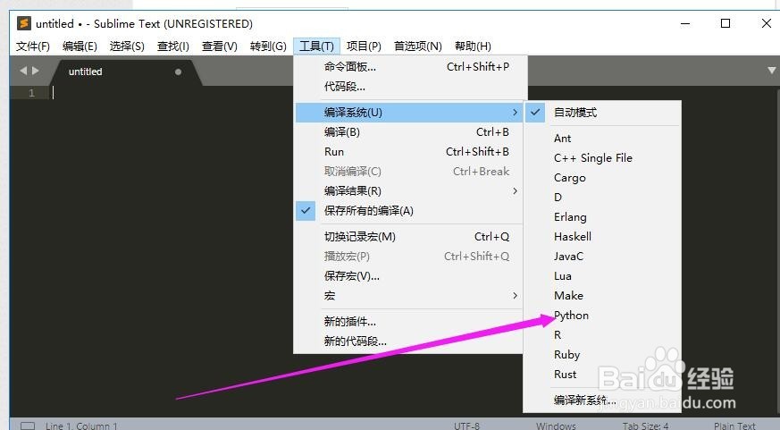Select R build system

602,335
